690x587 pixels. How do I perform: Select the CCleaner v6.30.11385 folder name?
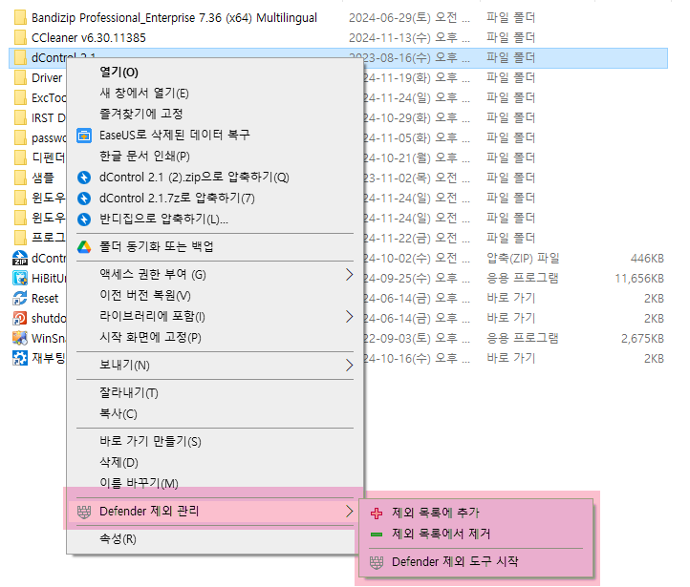[x=89, y=38]
